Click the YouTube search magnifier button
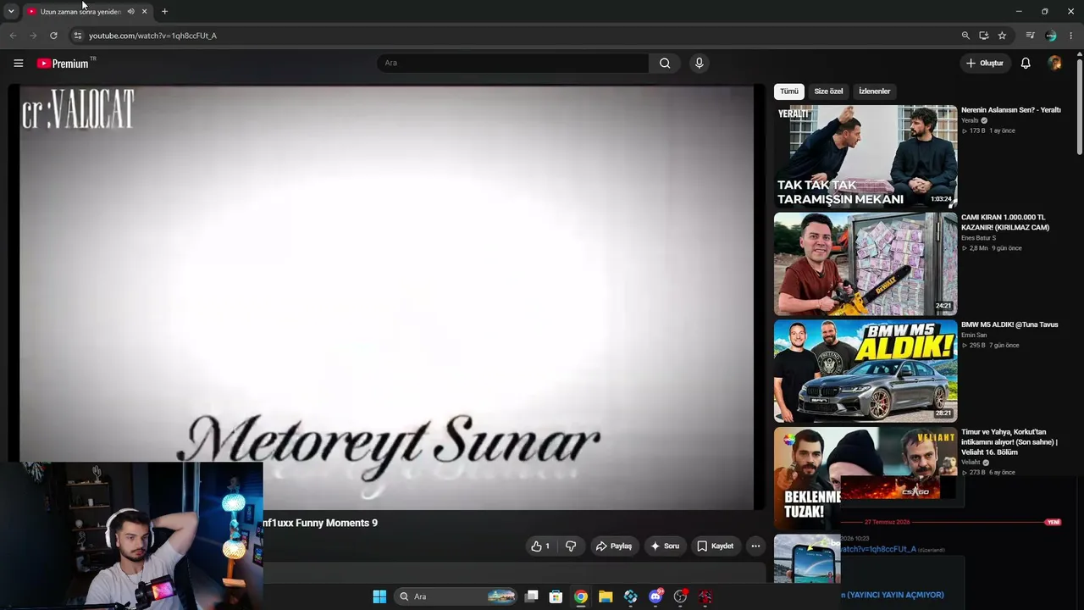Image resolution: width=1084 pixels, height=610 pixels. pyautogui.click(x=665, y=63)
